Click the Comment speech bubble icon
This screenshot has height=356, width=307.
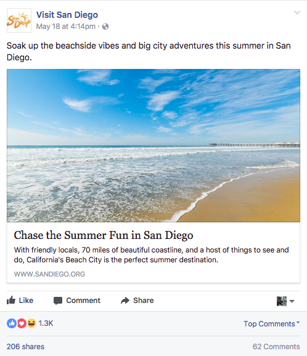point(58,301)
